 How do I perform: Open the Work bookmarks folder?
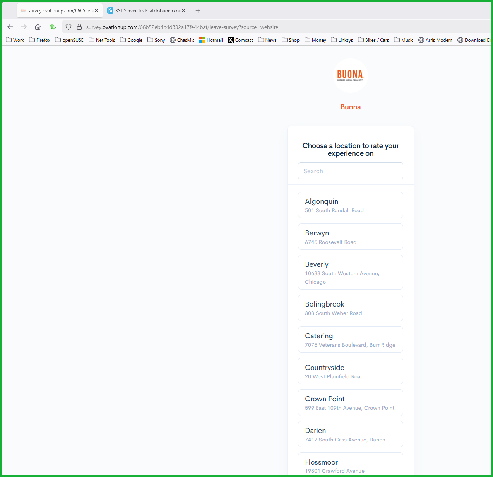point(15,40)
